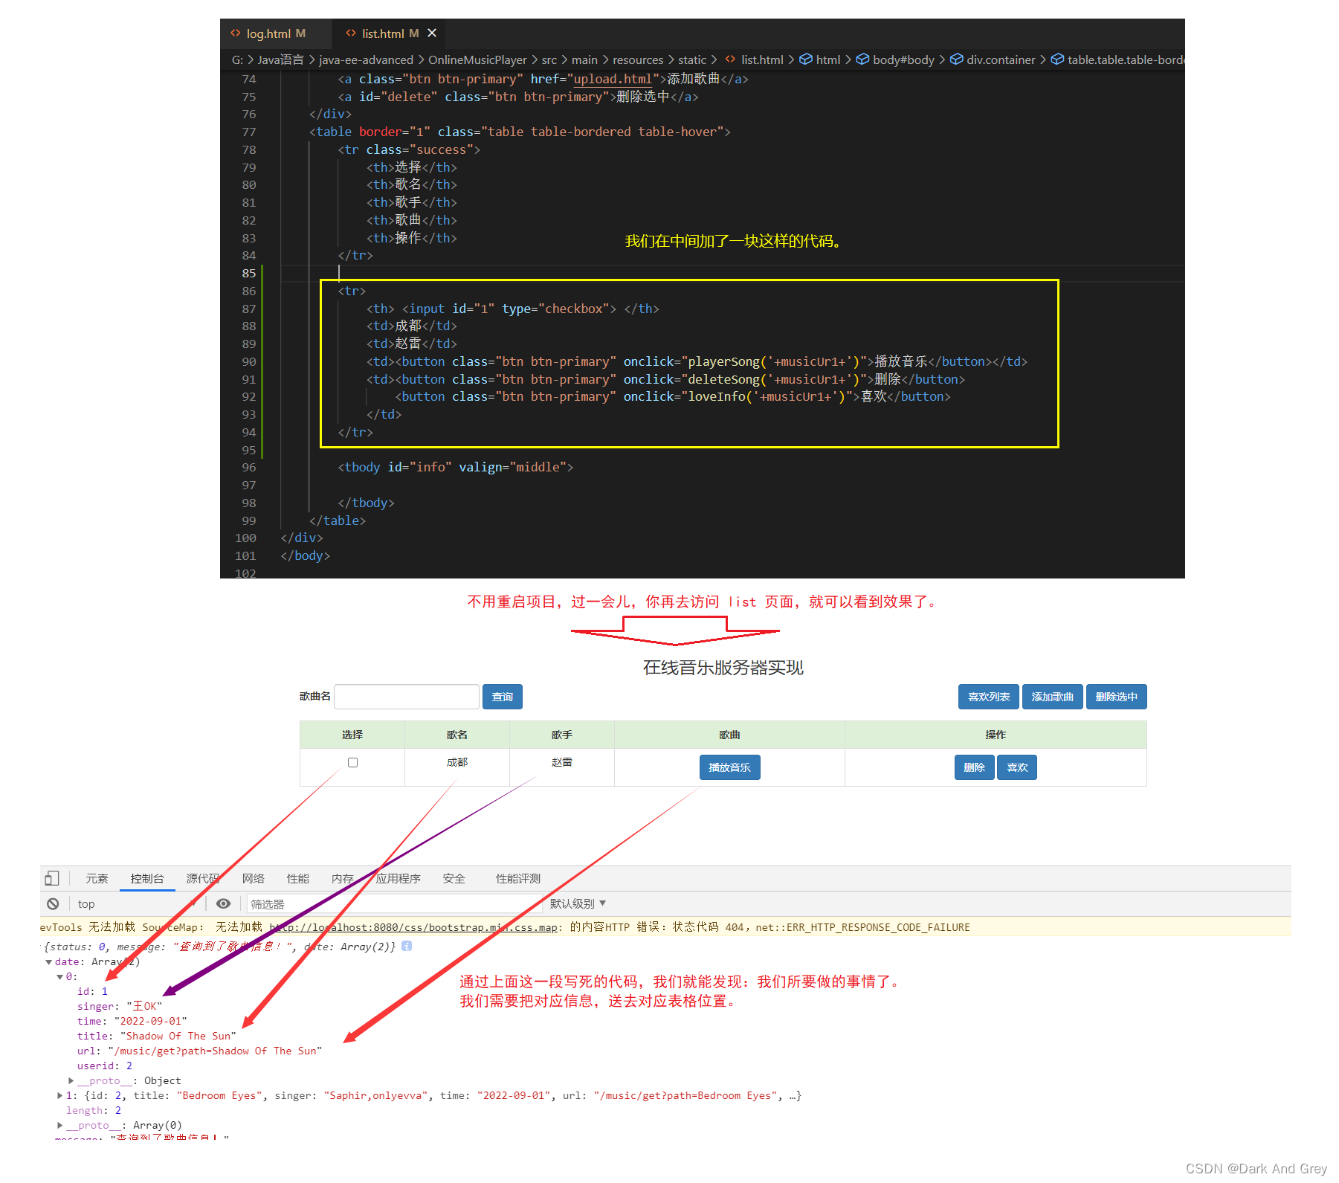
Task: Open the top context dropdown in console
Action: (136, 903)
